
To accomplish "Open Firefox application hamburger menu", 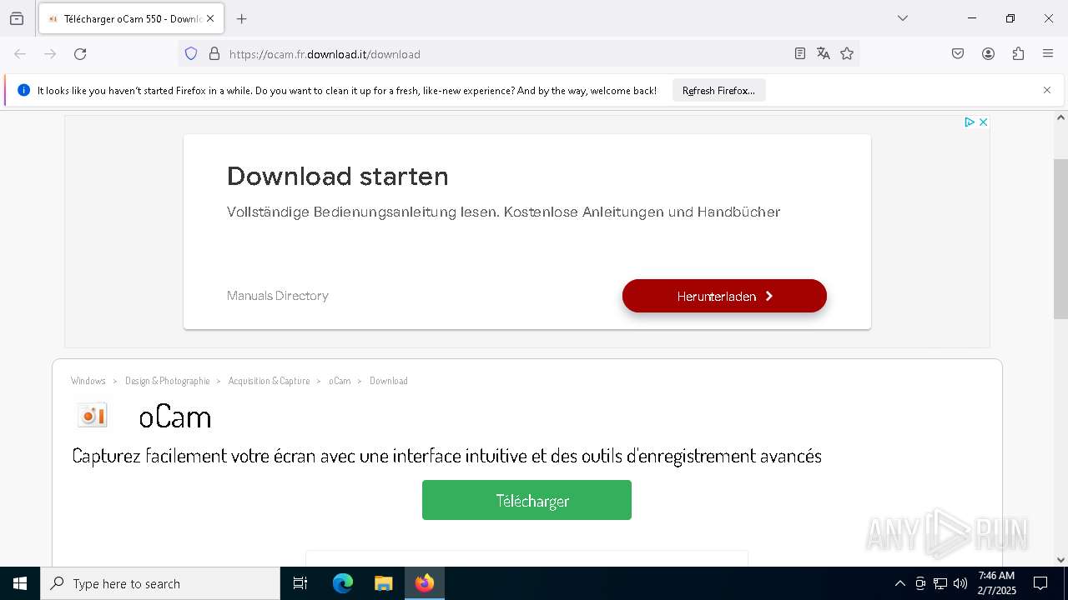I will pyautogui.click(x=1048, y=54).
